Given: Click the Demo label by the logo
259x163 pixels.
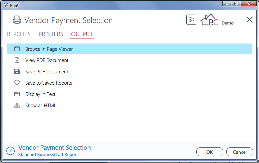Looking at the screenshot, I should point(227,23).
